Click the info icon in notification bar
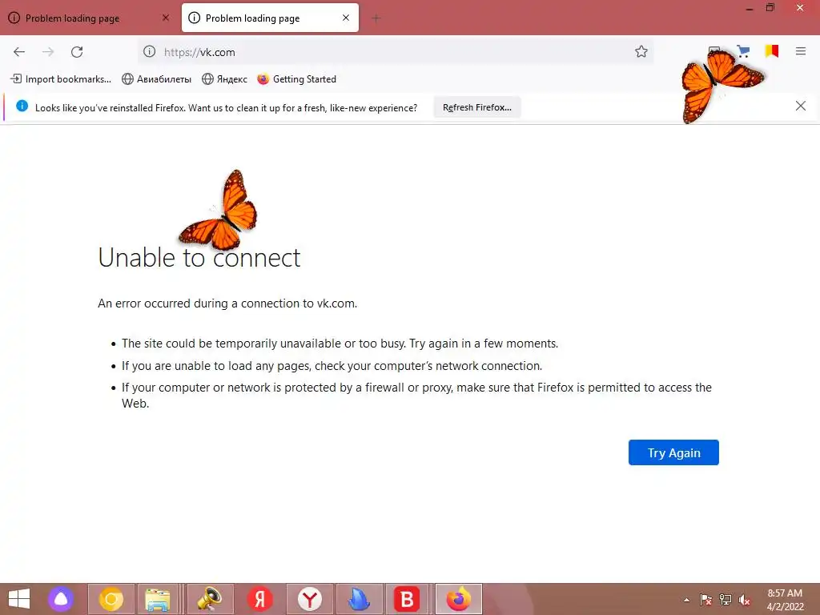Screen dimensions: 820x615 point(22,107)
